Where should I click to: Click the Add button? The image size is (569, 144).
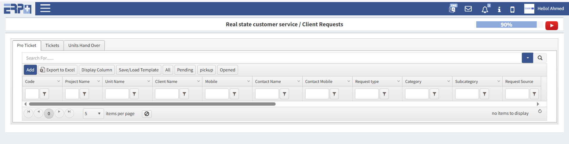pyautogui.click(x=30, y=70)
